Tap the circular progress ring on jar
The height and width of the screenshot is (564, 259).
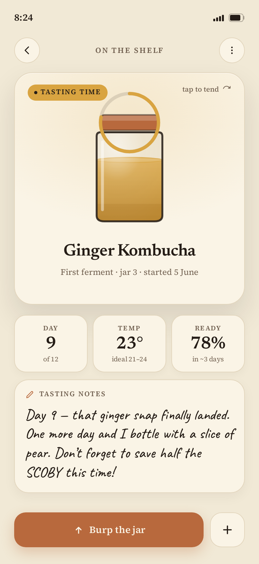pyautogui.click(x=129, y=123)
